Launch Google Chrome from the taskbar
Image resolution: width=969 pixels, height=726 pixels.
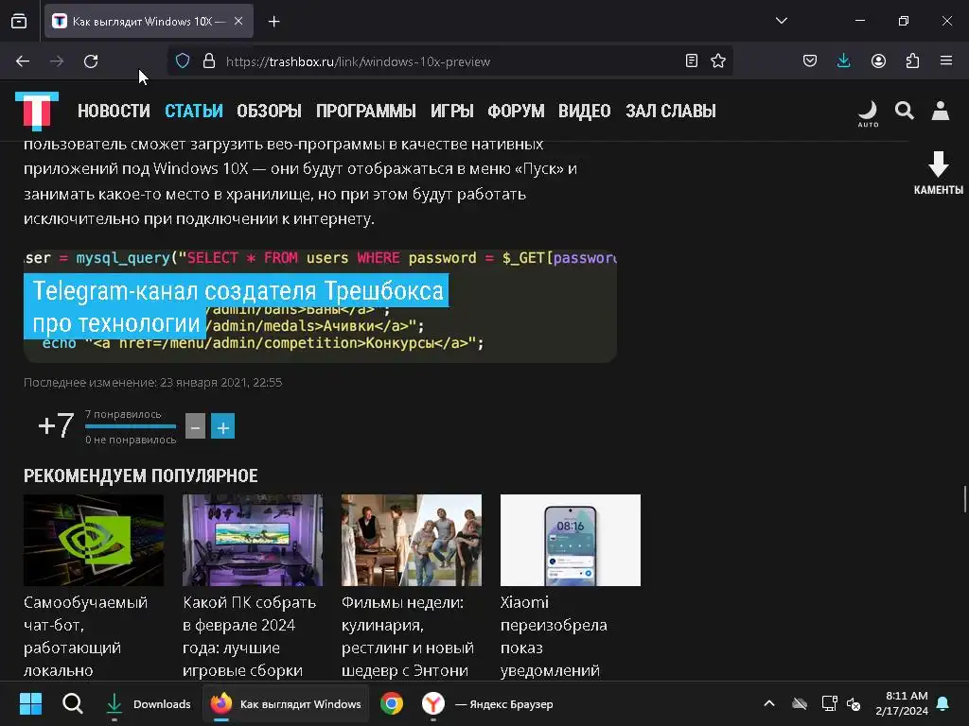click(x=391, y=703)
